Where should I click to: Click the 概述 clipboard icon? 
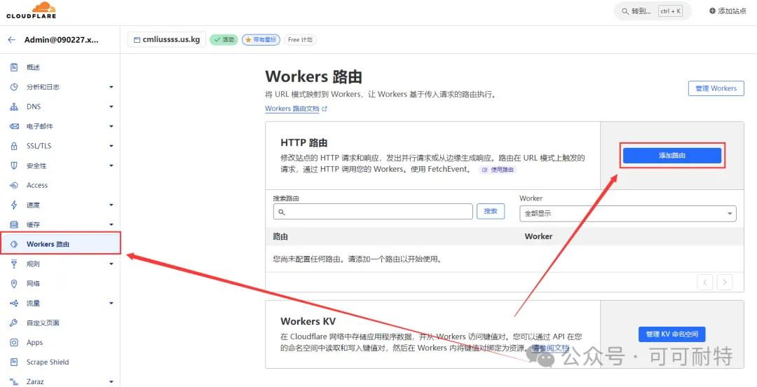(x=14, y=67)
